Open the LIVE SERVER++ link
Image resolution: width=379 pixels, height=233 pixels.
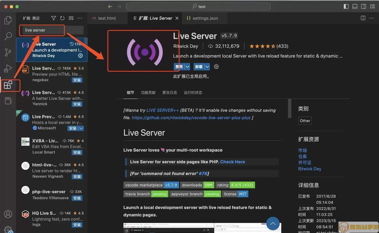[163, 110]
